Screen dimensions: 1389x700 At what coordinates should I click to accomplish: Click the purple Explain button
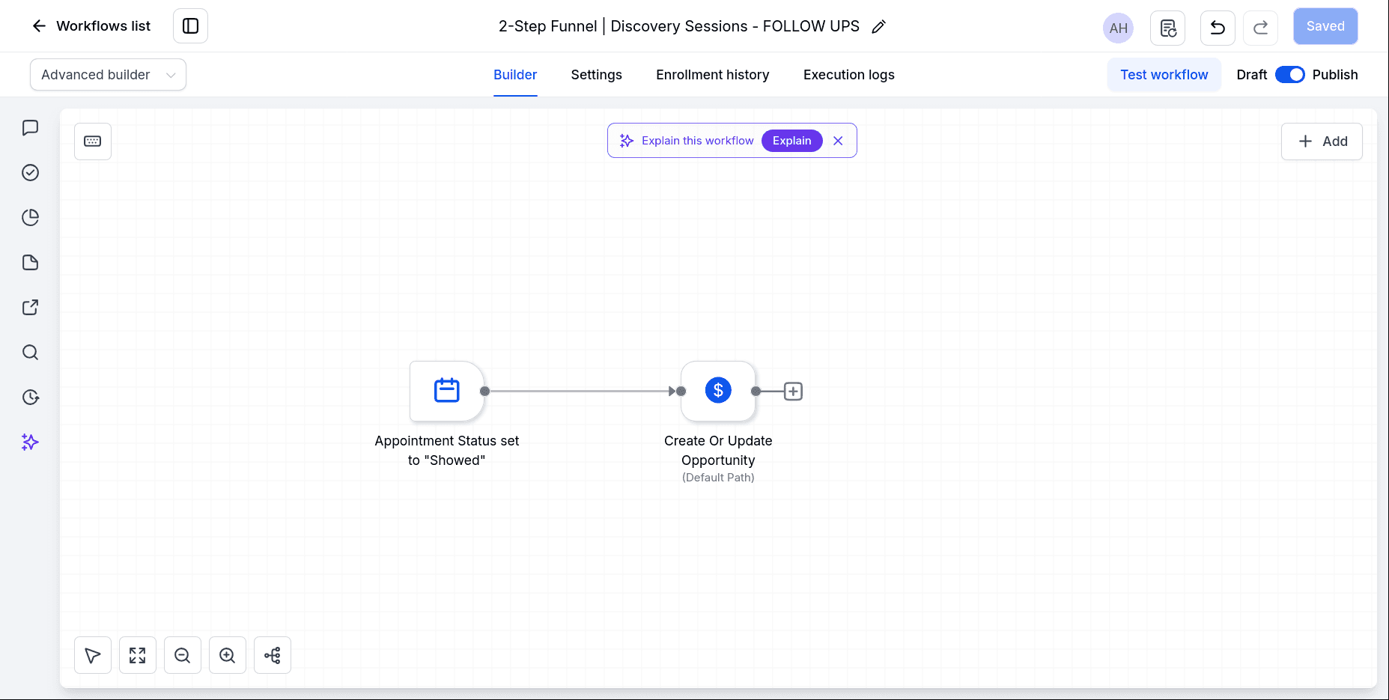[791, 141]
